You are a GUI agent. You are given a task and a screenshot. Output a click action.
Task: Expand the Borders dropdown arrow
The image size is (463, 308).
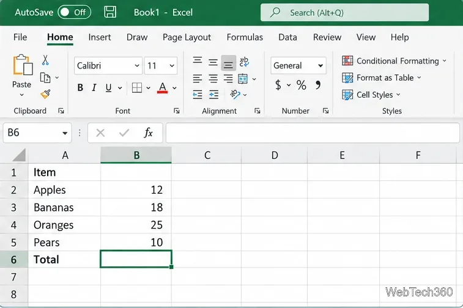coord(148,87)
